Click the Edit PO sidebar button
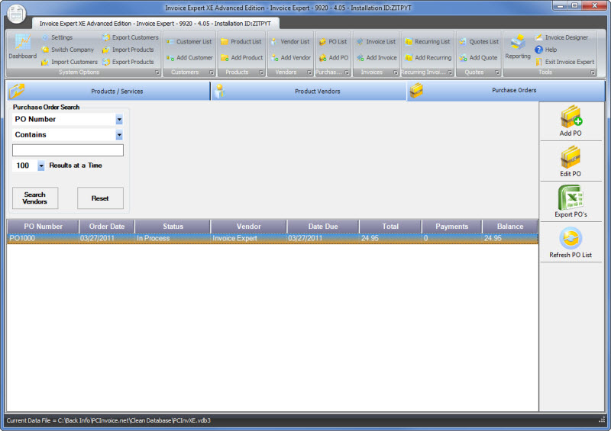Screen dimensions: 611x431 click(571, 162)
